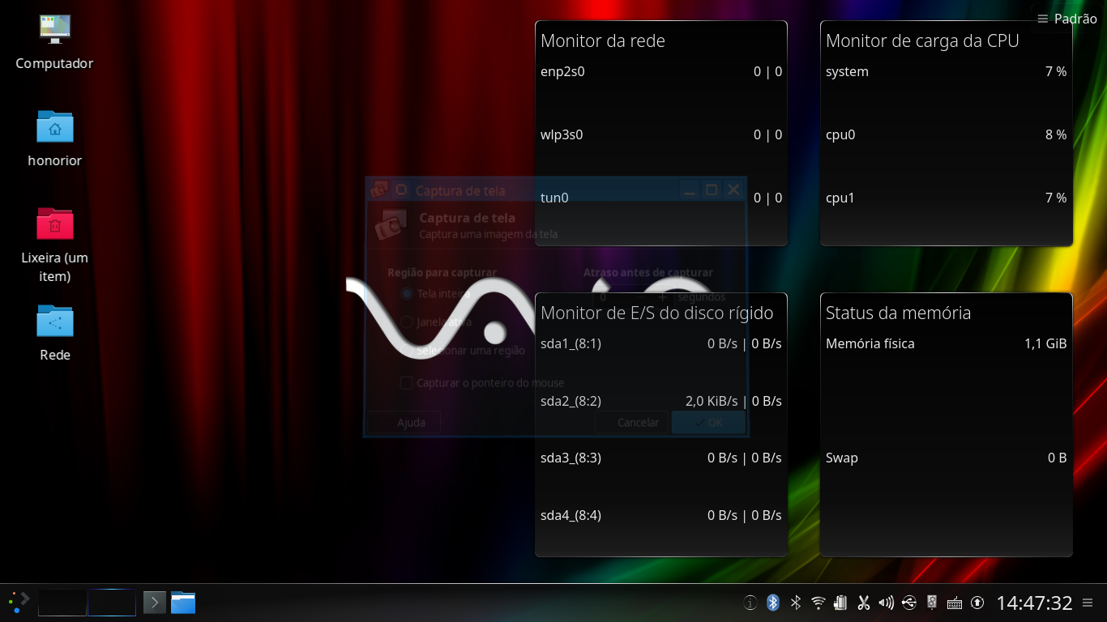Click the Memória física 1,1 GiB row
Screen dimensions: 1107x622
(946, 343)
